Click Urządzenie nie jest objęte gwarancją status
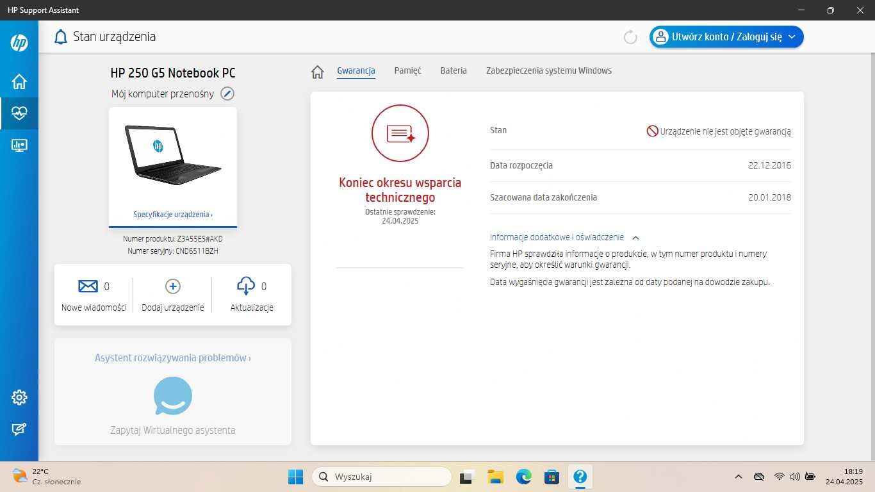This screenshot has height=492, width=875. [x=719, y=131]
